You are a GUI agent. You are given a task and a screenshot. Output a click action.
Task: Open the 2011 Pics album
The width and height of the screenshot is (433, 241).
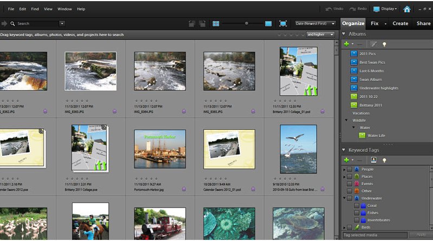[368, 54]
